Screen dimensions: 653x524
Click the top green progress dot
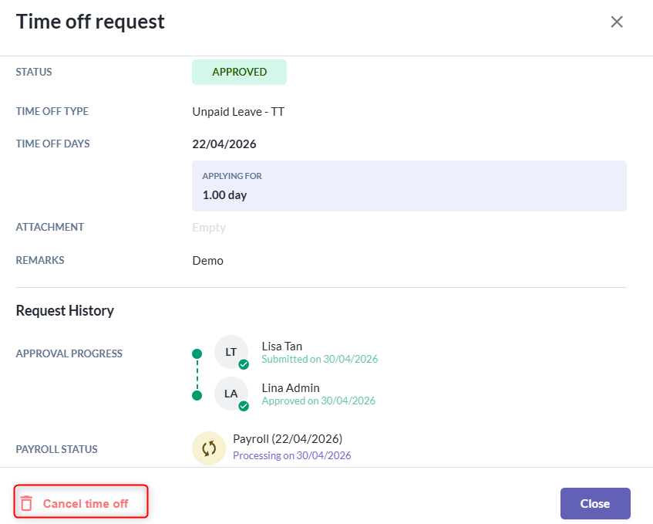197,354
